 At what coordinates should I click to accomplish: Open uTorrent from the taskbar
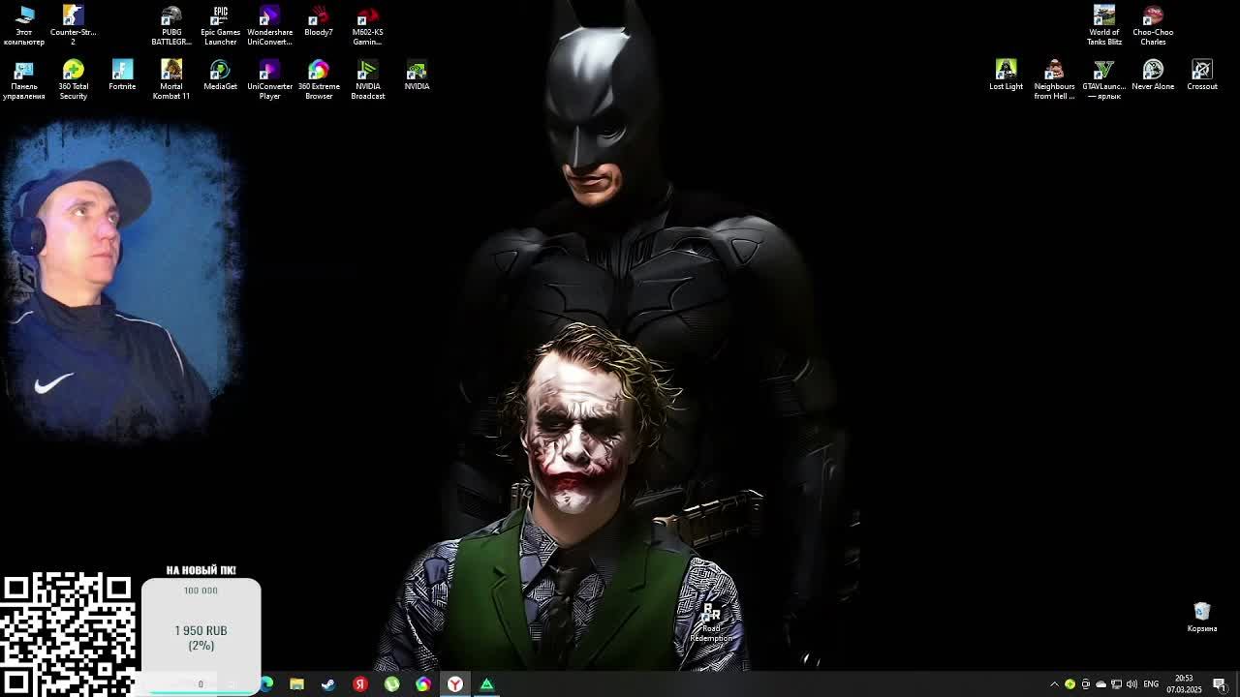click(391, 684)
